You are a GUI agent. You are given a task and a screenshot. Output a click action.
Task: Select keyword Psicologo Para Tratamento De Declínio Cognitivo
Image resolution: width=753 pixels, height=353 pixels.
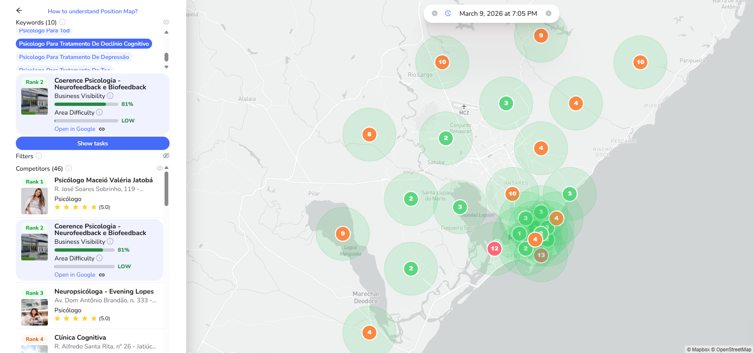tap(84, 44)
